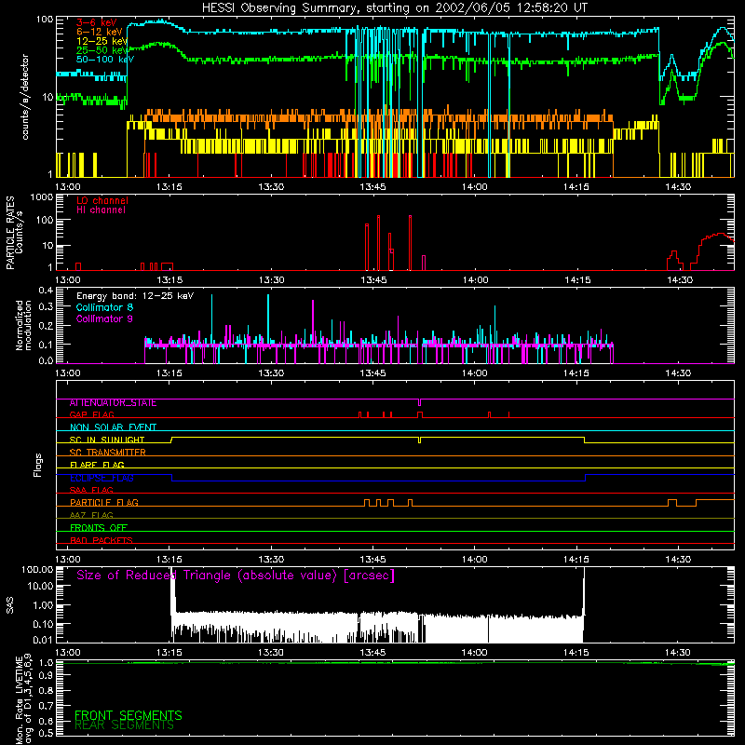Select the 'Collimator 9' legend label
This screenshot has height=745, width=745.
point(104,318)
